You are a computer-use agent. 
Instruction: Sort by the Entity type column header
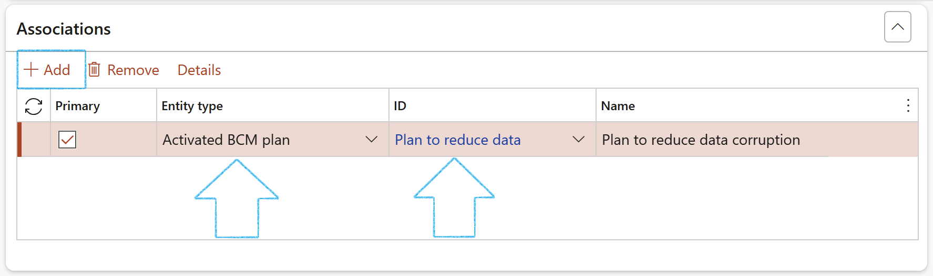coord(192,106)
